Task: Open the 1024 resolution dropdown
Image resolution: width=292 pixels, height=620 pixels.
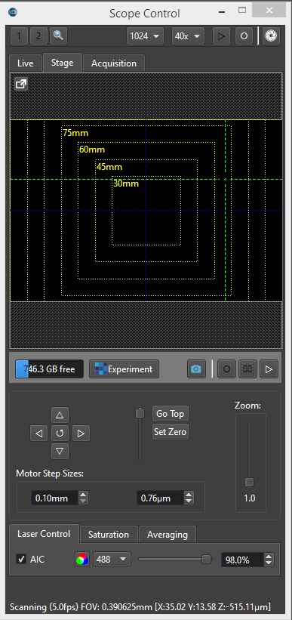Action: 145,36
